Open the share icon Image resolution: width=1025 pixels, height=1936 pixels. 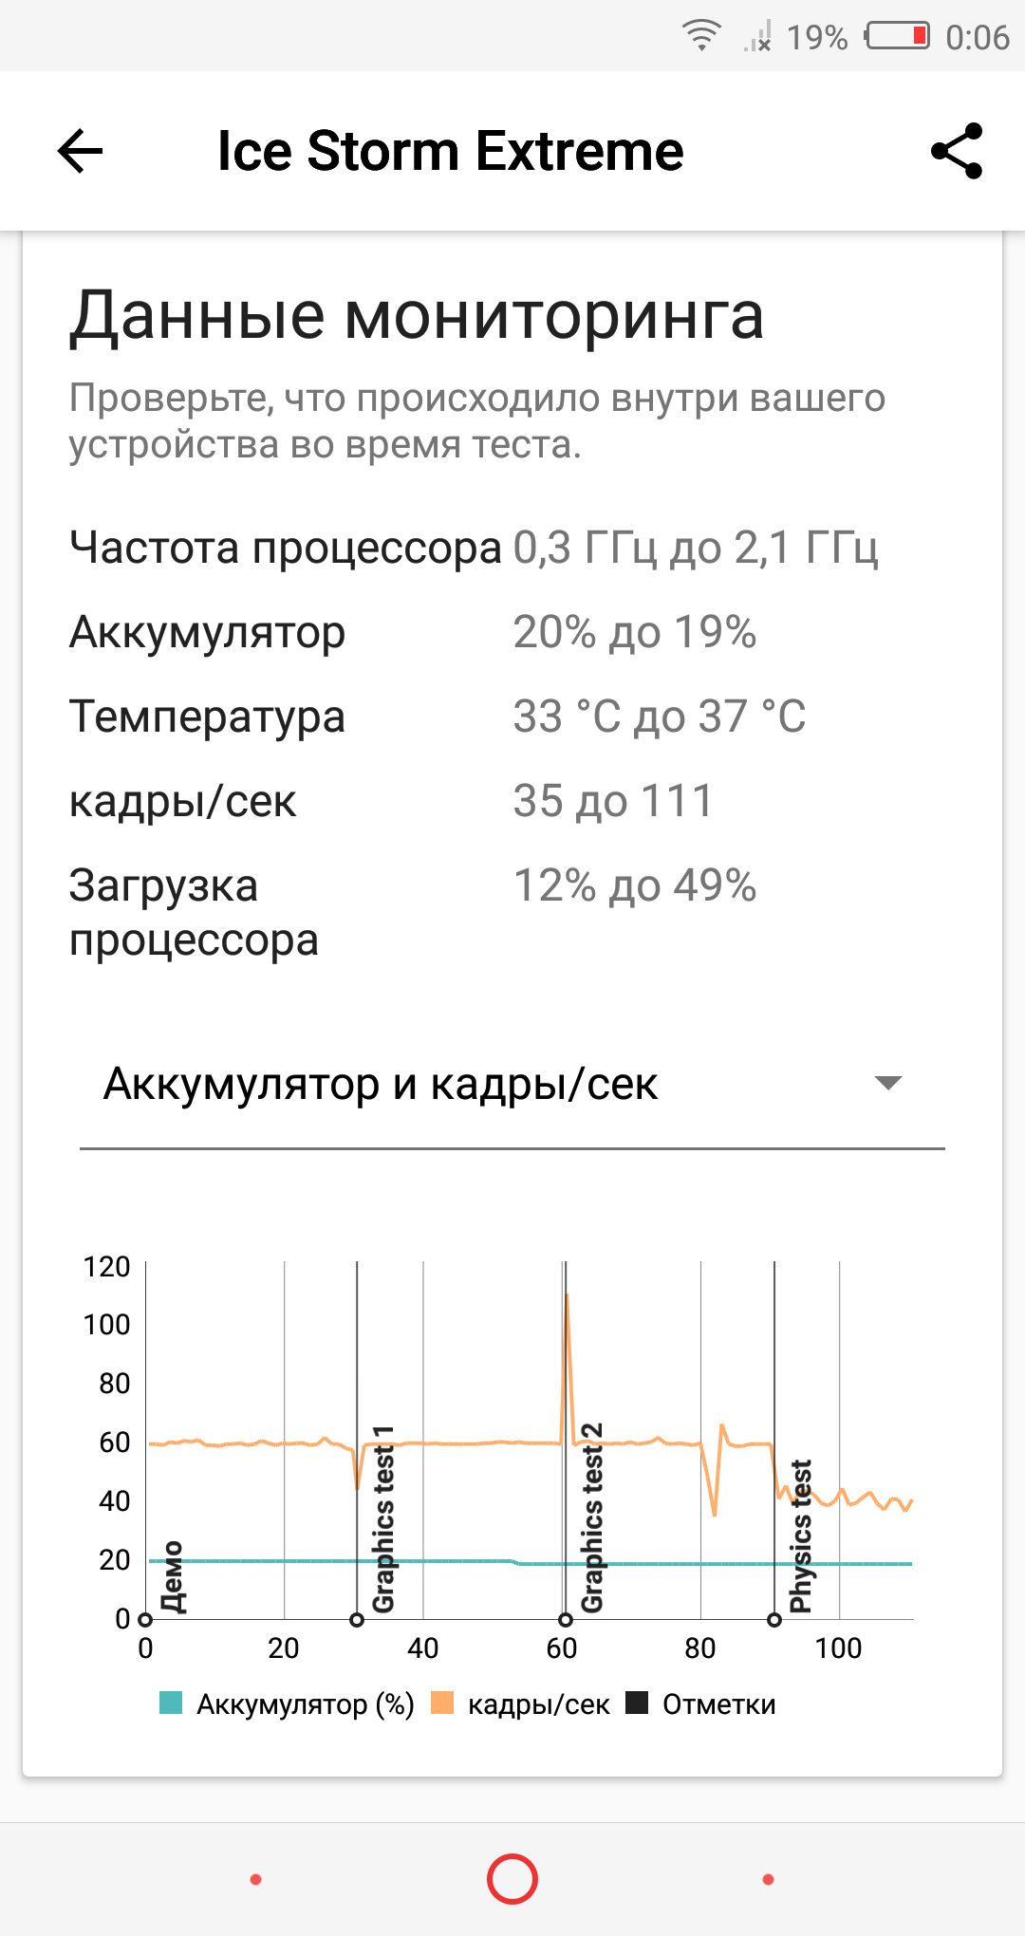957,151
